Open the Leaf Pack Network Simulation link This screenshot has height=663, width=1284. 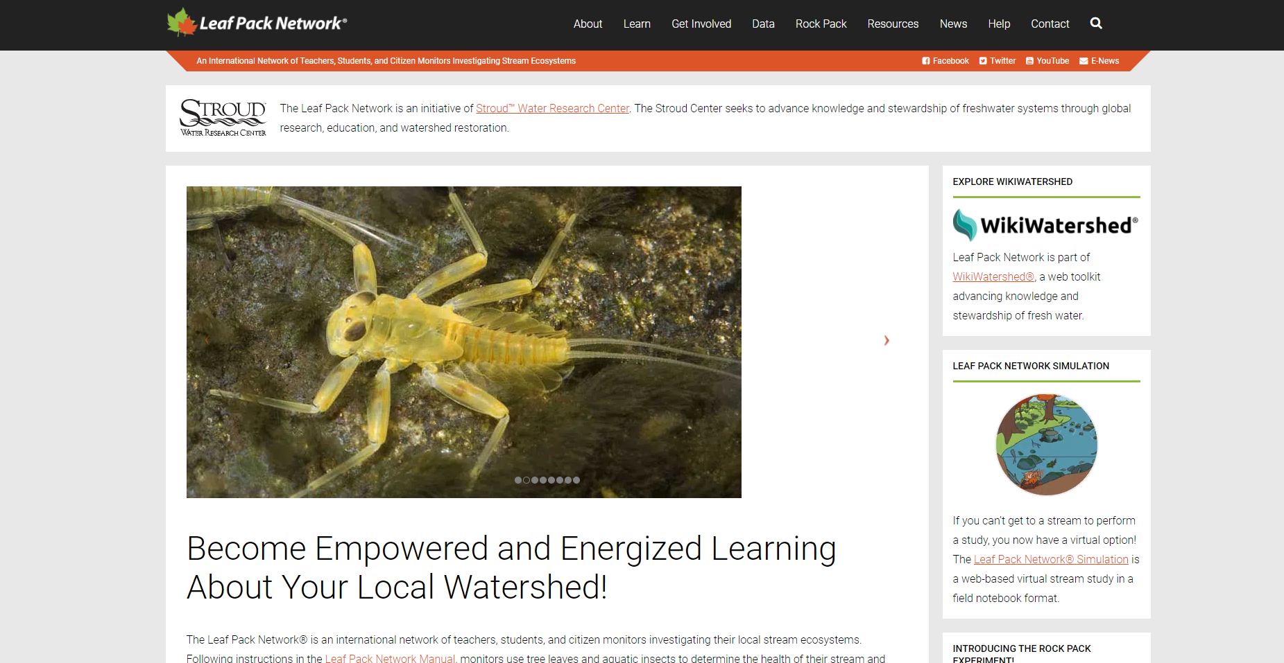pos(1051,559)
